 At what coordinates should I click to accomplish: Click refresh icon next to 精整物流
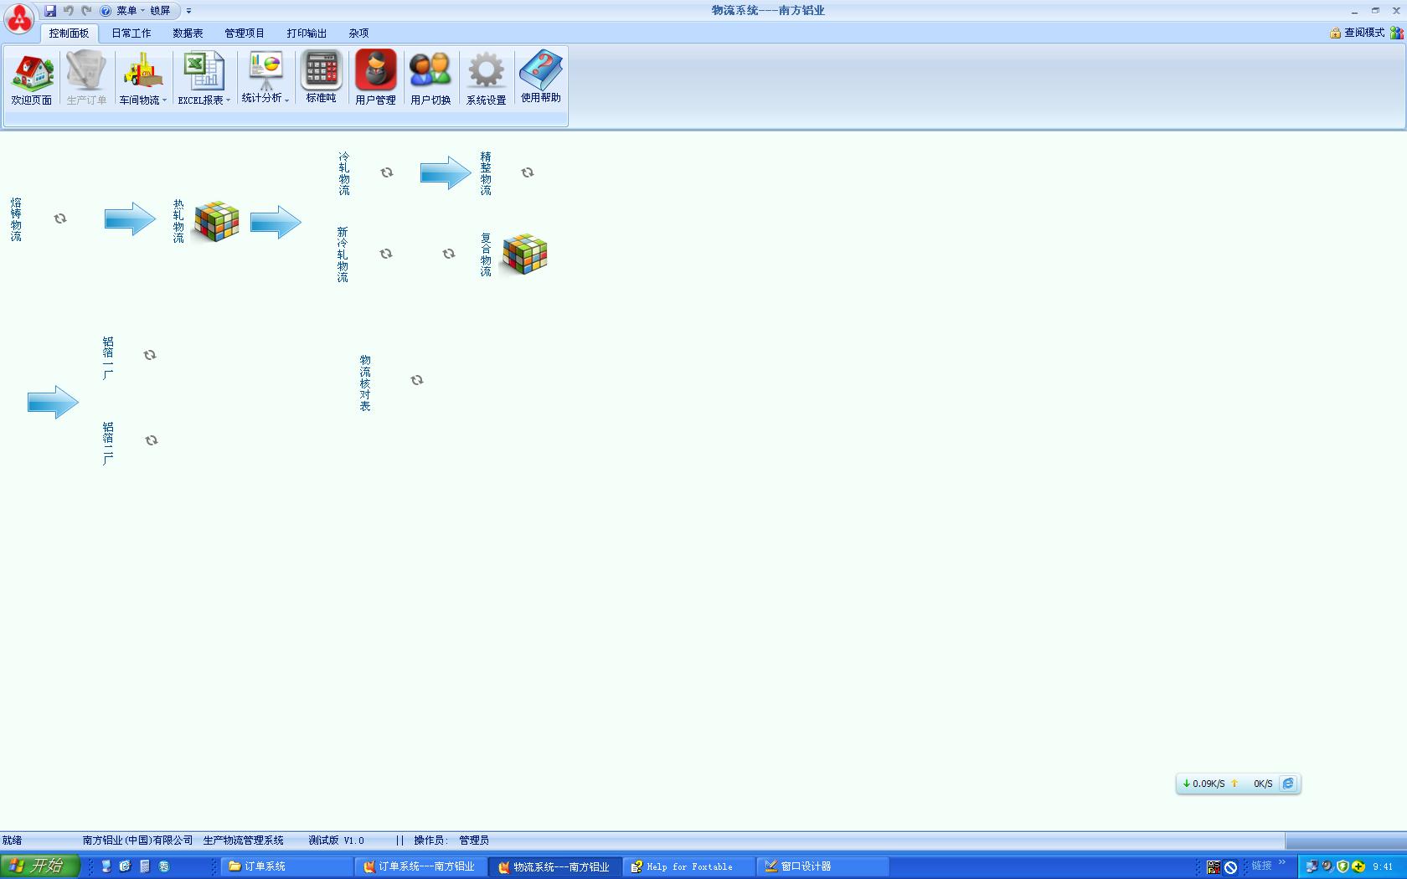(x=528, y=172)
